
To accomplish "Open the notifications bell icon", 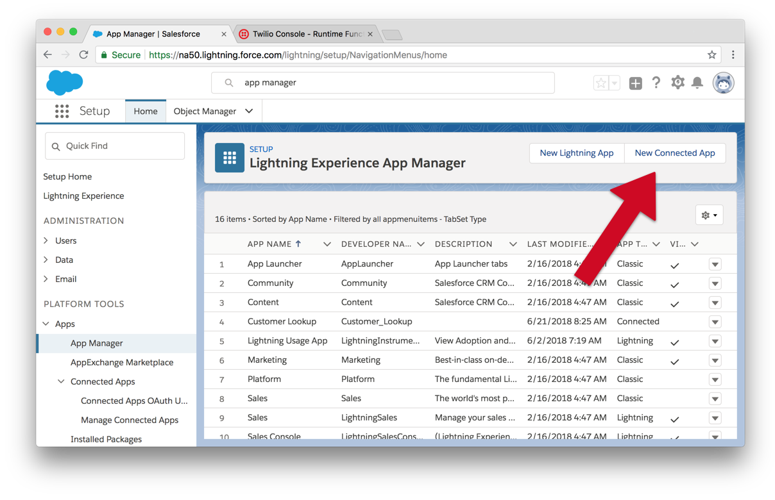I will coord(697,83).
